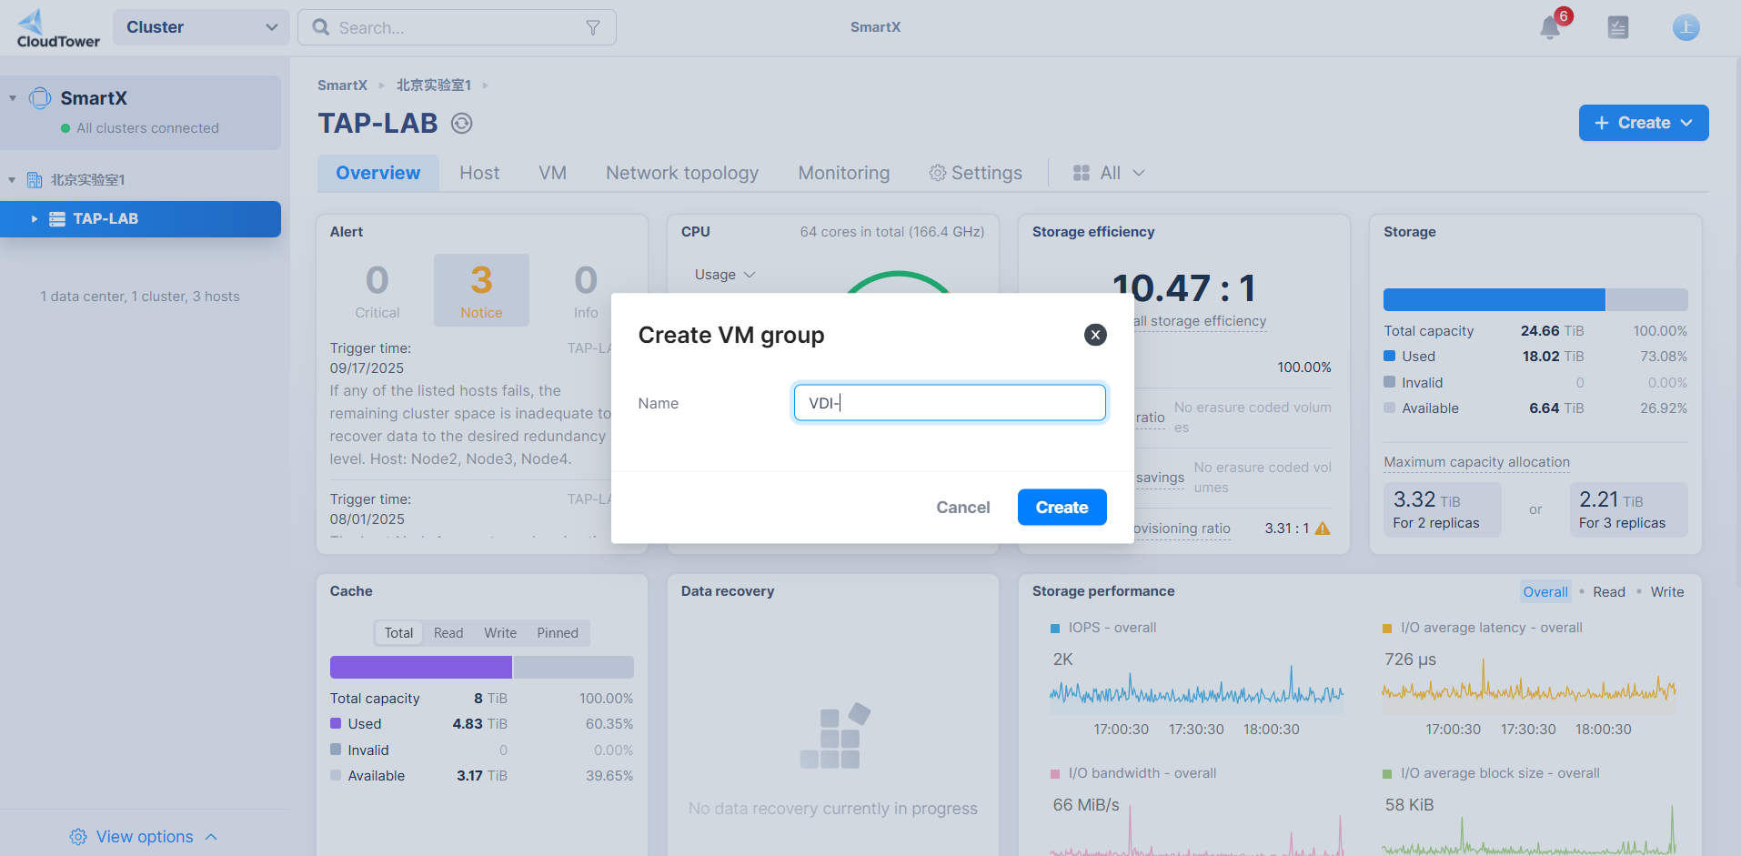Click the provisioning ratio warning icon
This screenshot has width=1741, height=856.
point(1323,529)
